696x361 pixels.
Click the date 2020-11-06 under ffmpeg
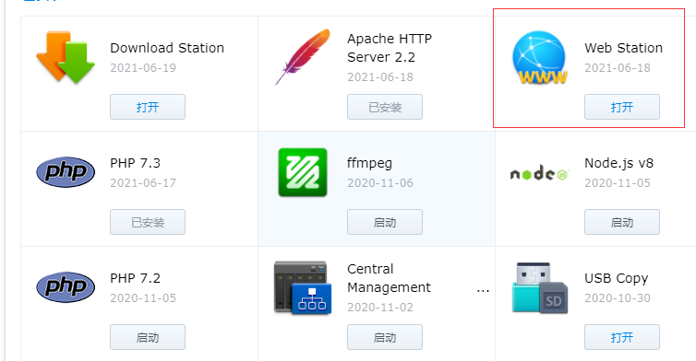380,183
